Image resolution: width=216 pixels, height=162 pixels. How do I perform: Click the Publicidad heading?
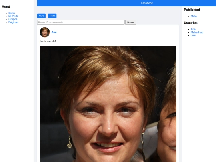192,10
